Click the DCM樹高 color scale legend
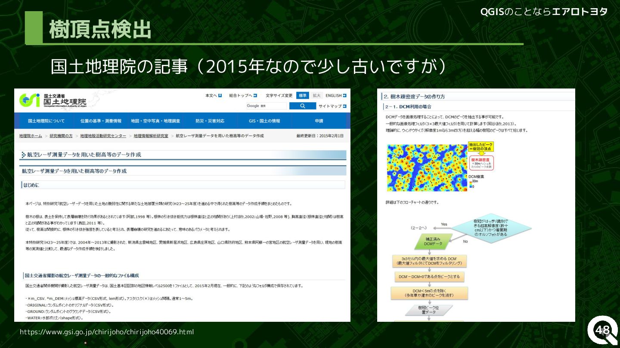This screenshot has height=348, width=620. [476, 181]
